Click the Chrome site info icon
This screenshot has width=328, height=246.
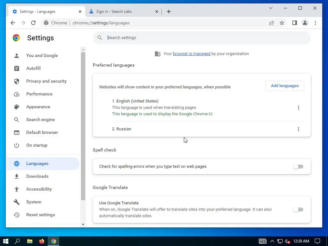46,23
